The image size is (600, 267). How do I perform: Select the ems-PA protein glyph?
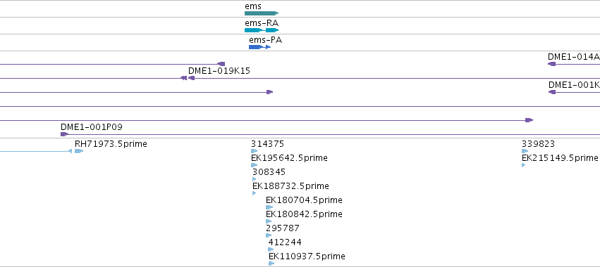pyautogui.click(x=260, y=47)
